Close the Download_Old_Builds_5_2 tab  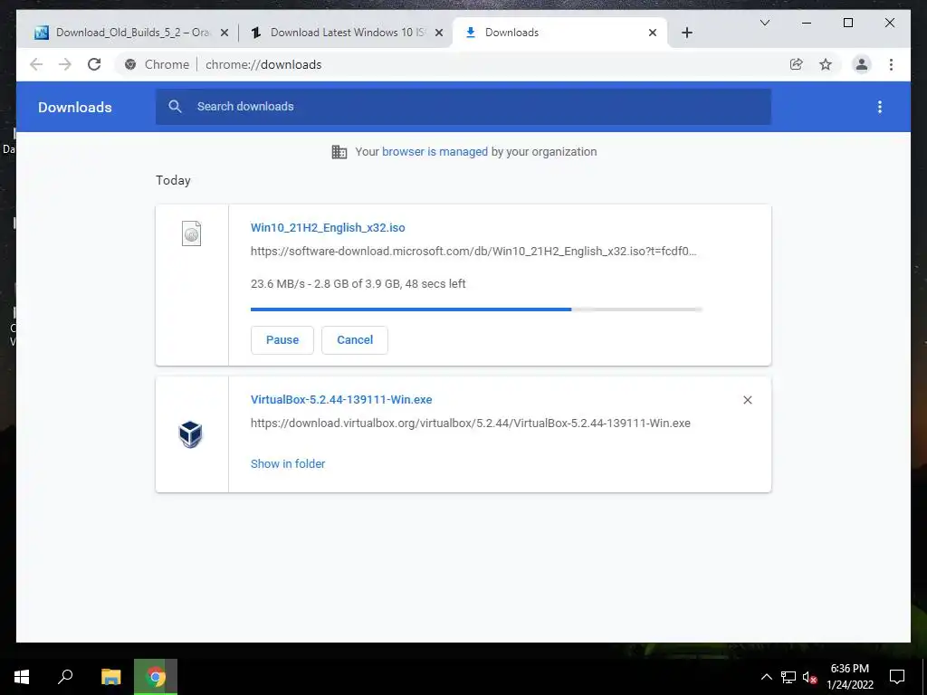225,33
